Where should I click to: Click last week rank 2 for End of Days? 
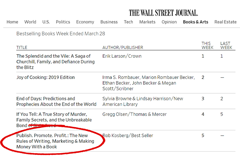coord(222,99)
